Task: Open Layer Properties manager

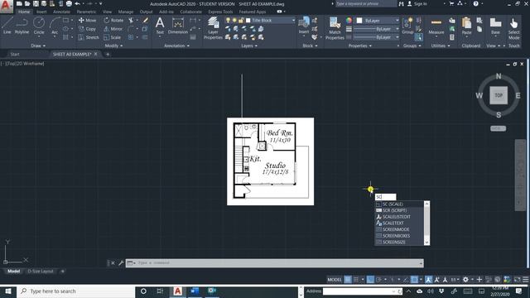Action: [x=213, y=28]
